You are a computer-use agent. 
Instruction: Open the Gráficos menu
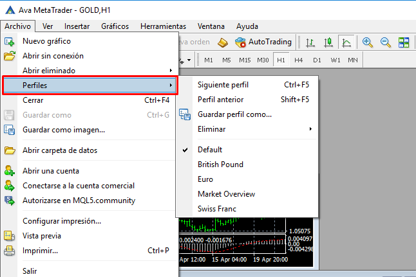pyautogui.click(x=115, y=26)
